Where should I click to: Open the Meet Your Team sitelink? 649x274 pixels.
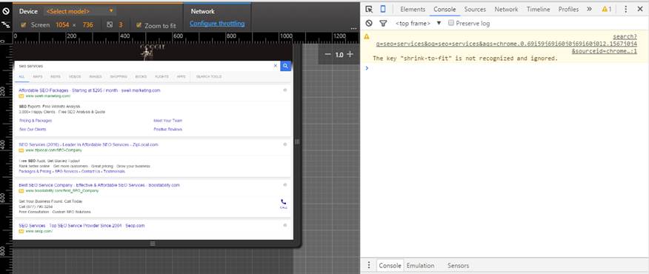(167, 121)
